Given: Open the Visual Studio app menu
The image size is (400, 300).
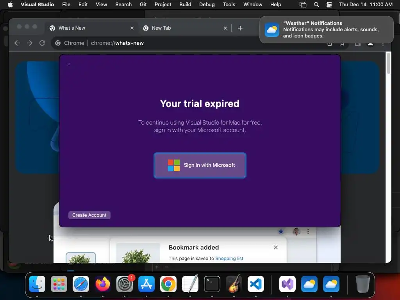Looking at the screenshot, I should (37, 4).
